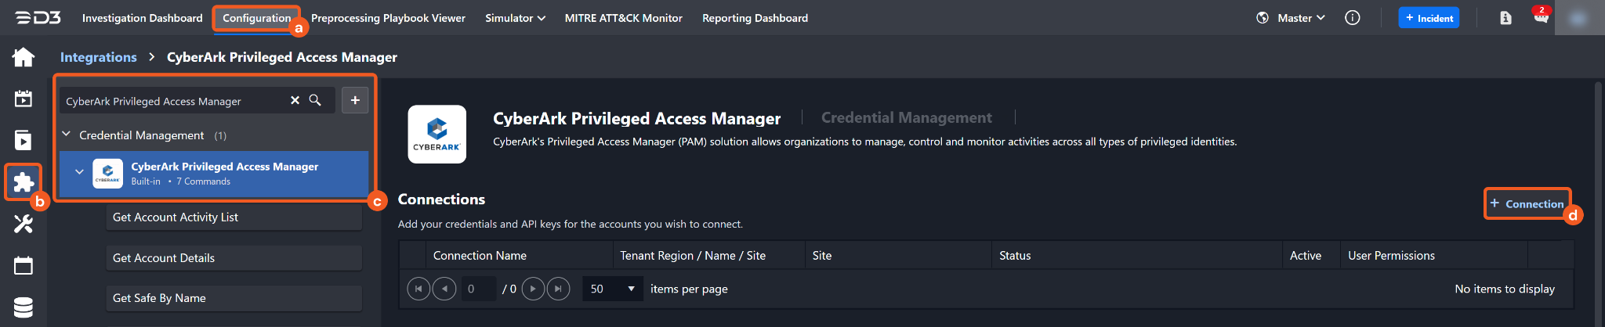Switch to the Configuration tab
This screenshot has width=1605, height=327.
click(256, 18)
